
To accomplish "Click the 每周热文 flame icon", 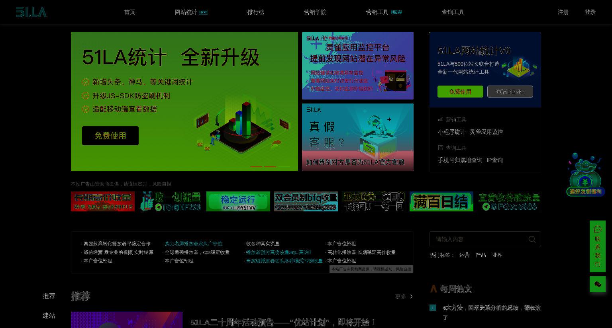I will (433, 289).
